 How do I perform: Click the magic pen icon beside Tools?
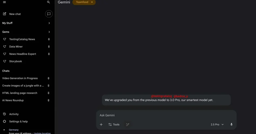(127, 124)
